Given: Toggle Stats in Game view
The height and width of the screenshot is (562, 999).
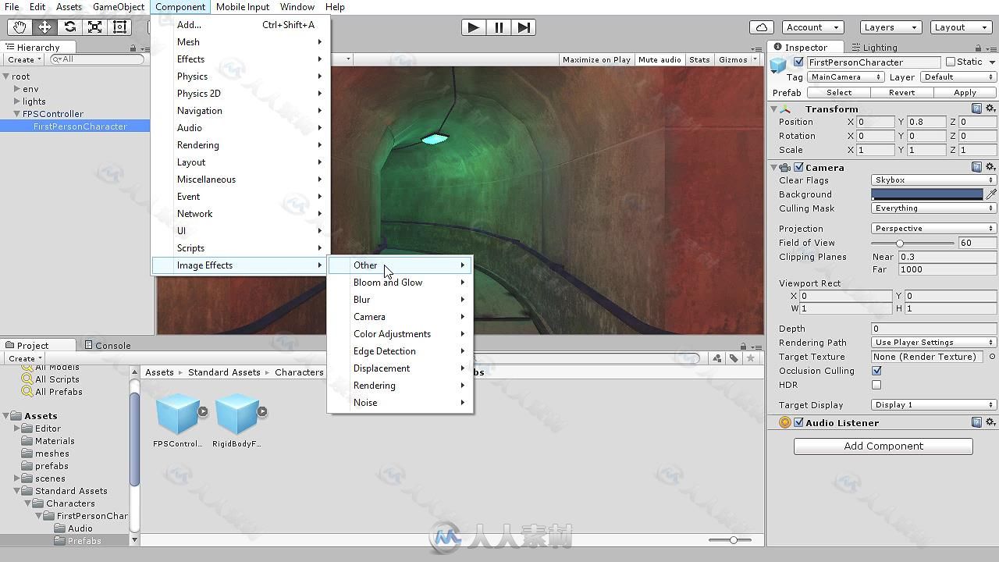Looking at the screenshot, I should point(699,59).
